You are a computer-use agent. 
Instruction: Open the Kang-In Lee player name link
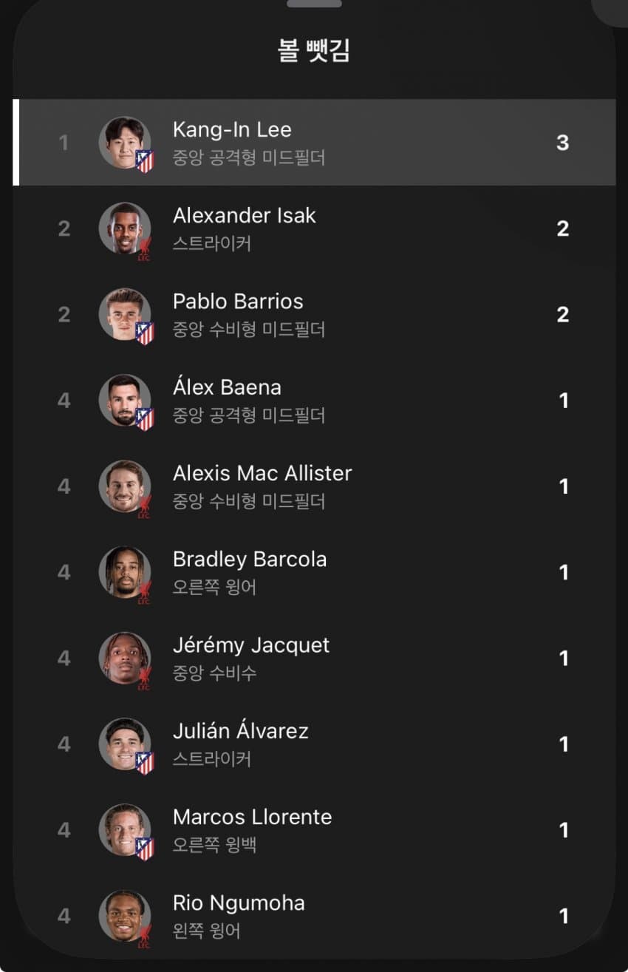coord(232,129)
